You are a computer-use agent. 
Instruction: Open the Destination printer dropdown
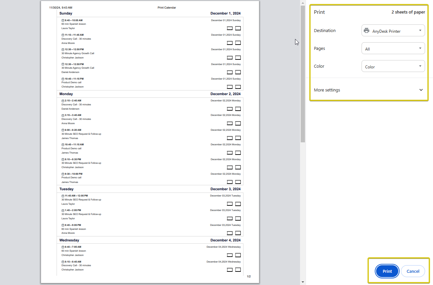pos(393,31)
